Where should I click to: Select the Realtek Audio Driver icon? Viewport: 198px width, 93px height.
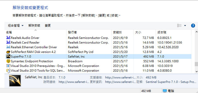point(8,38)
